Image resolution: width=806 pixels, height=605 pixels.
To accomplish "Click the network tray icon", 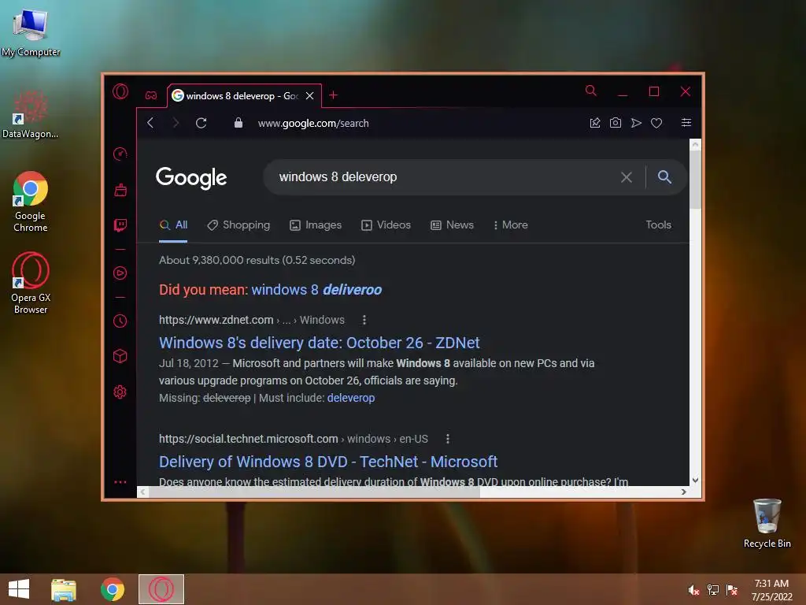I will (713, 590).
